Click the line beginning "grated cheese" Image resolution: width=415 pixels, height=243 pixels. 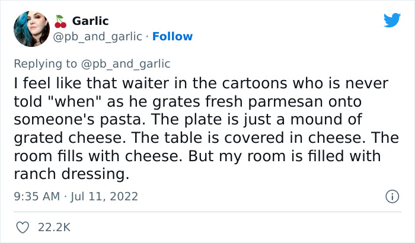click(x=196, y=139)
